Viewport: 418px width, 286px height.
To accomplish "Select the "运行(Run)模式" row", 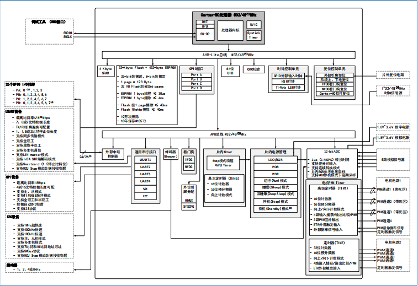I will pos(276,181).
